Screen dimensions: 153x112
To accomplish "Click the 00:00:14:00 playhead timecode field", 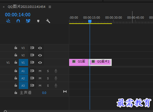I will pyautogui.click(x=18, y=15).
